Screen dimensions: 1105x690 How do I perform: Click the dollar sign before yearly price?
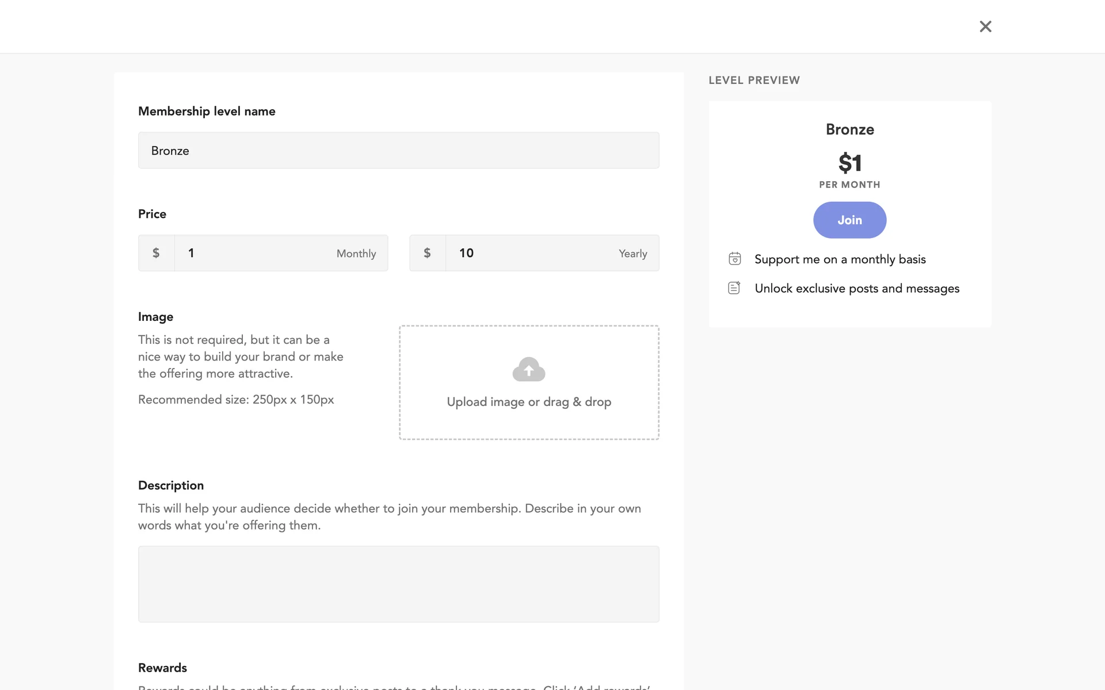click(427, 253)
